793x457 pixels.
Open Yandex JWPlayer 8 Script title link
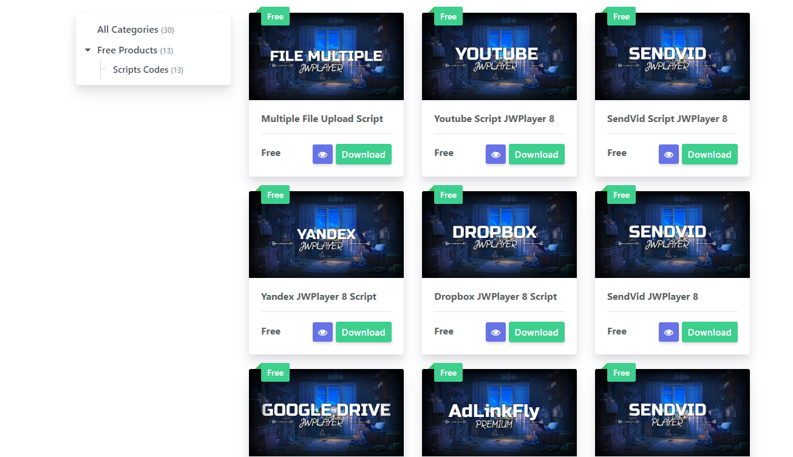pos(319,297)
